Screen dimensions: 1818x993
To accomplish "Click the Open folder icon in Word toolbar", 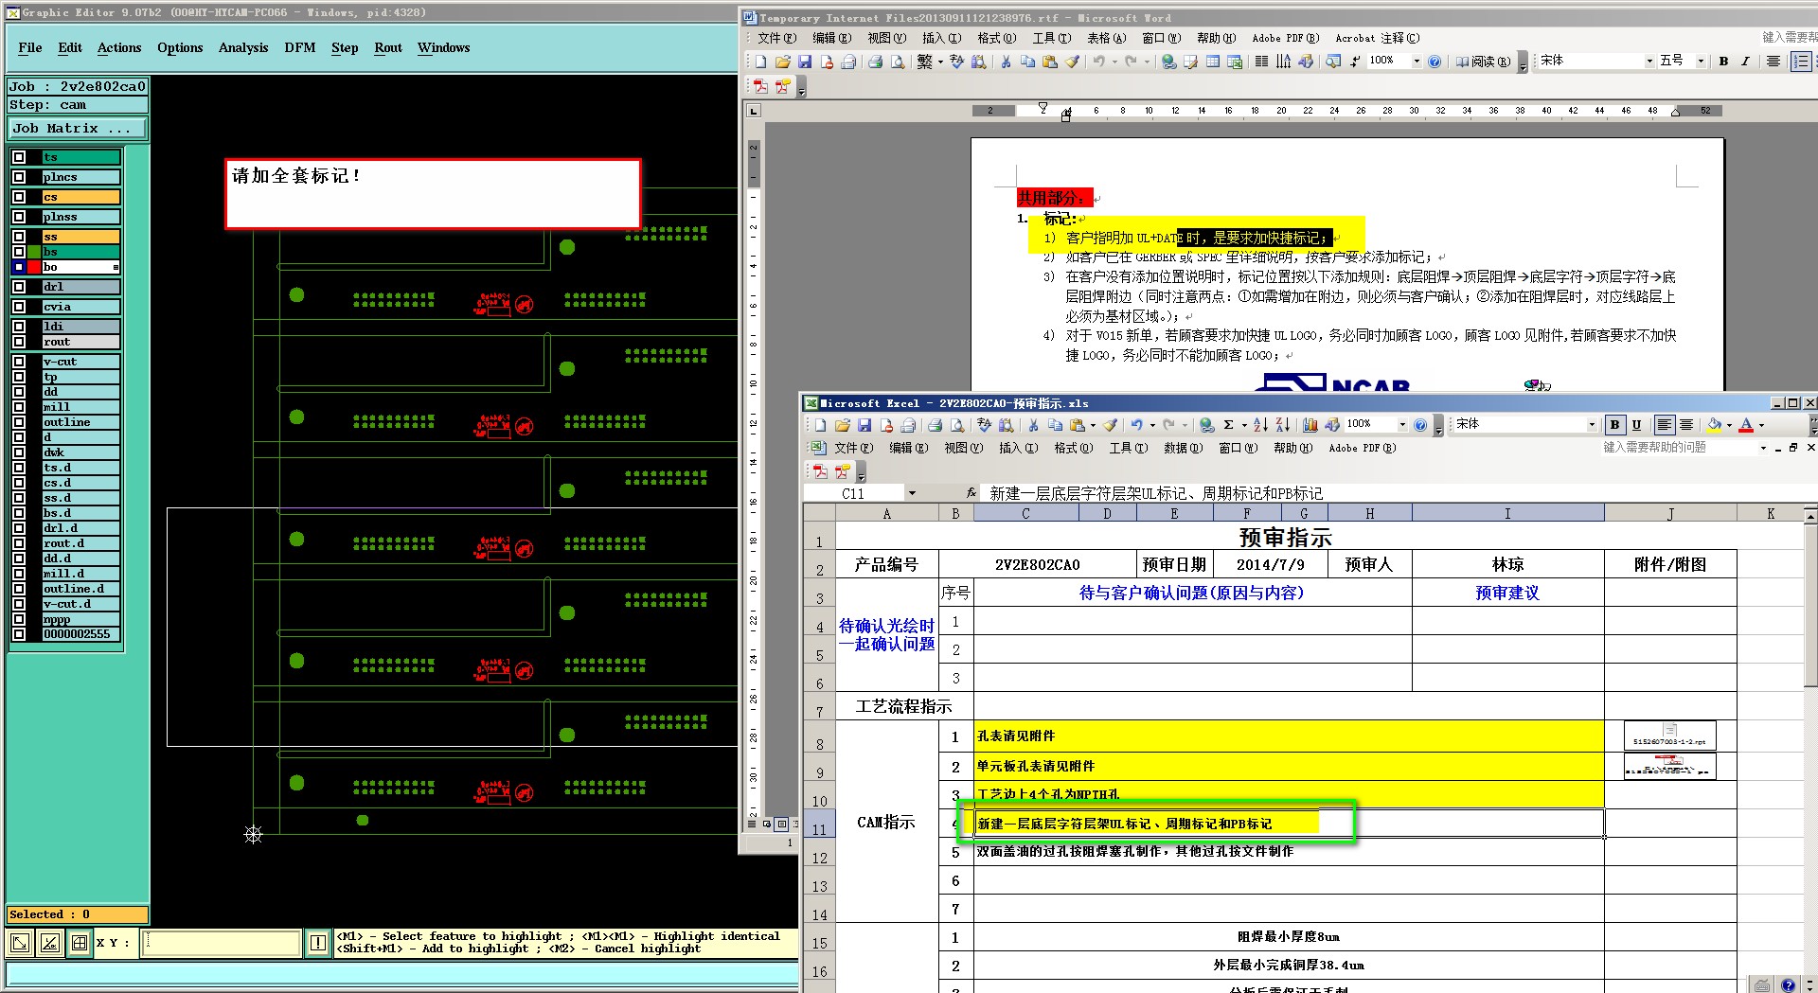I will click(783, 62).
